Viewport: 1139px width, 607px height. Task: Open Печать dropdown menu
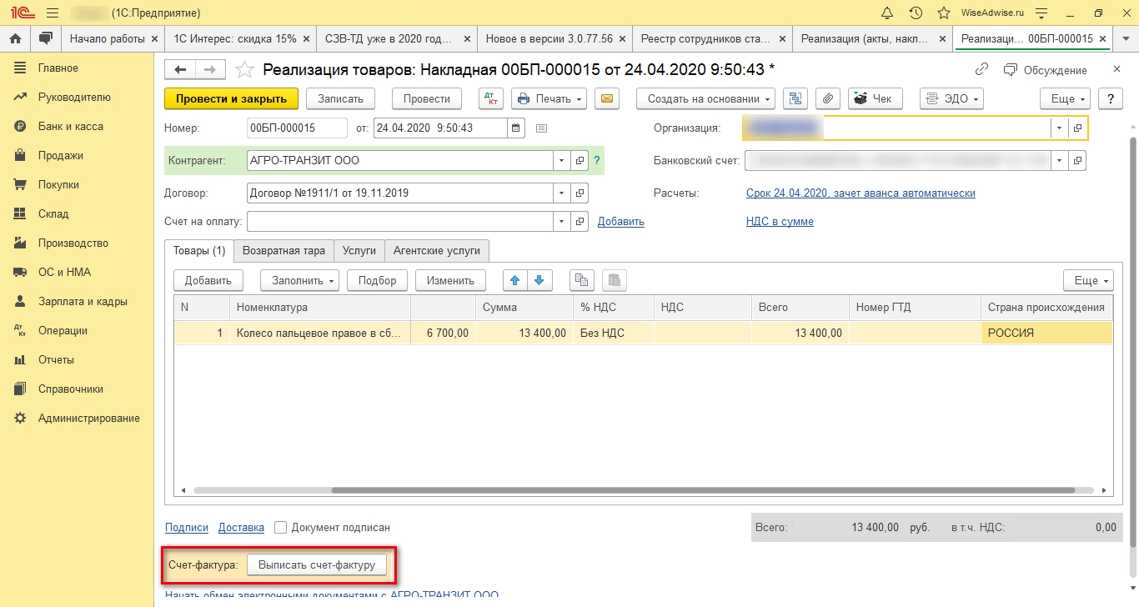pos(549,98)
